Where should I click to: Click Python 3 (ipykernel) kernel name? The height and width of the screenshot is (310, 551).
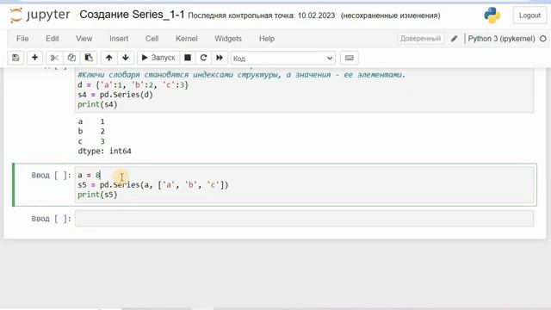pyautogui.click(x=501, y=39)
